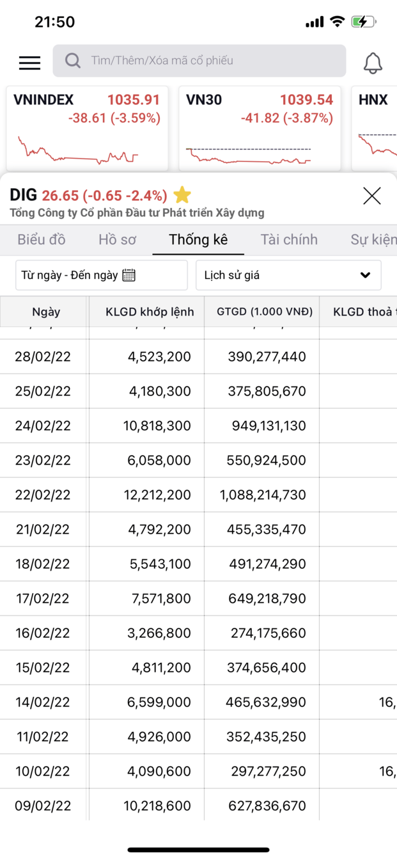Select the 22/02/22 date row
The image size is (397, 860).
(43, 495)
